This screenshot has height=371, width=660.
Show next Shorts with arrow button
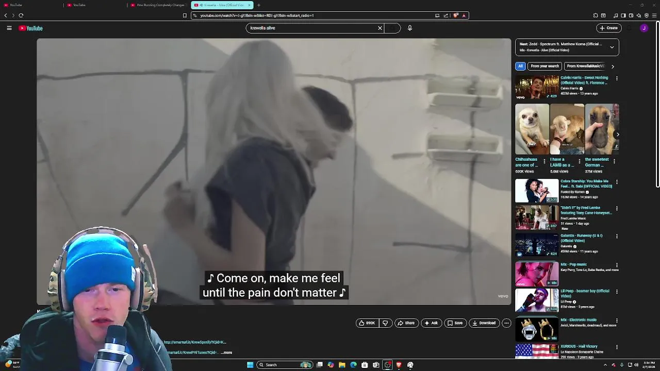(x=618, y=134)
